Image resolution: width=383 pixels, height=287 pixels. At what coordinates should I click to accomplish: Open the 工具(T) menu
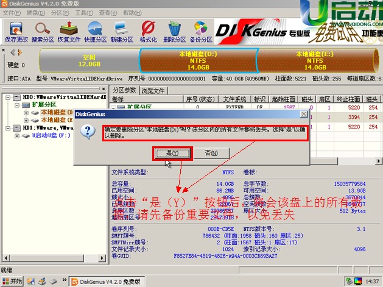tap(84, 13)
